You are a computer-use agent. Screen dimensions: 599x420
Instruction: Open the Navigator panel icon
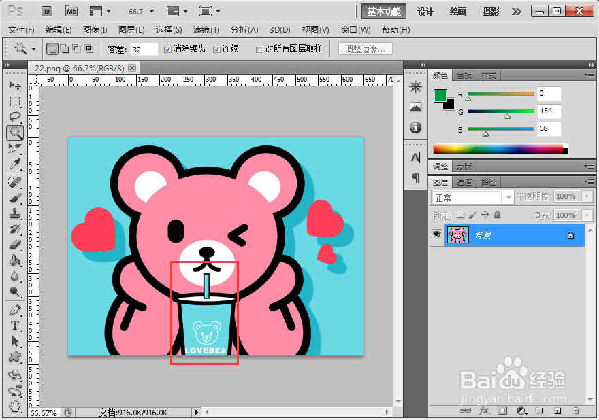(x=416, y=87)
